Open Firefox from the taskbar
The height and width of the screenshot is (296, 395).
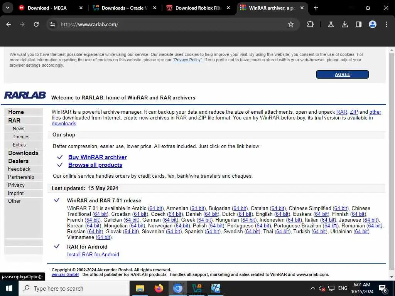tap(159, 288)
